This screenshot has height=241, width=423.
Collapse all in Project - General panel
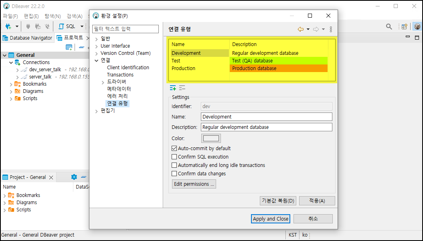[x=84, y=177]
